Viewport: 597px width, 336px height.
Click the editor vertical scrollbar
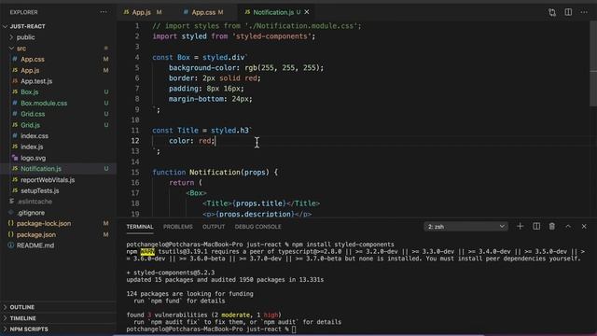click(x=593, y=63)
